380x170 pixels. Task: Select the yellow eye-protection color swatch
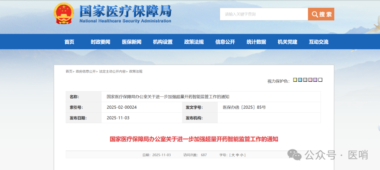click(295, 80)
